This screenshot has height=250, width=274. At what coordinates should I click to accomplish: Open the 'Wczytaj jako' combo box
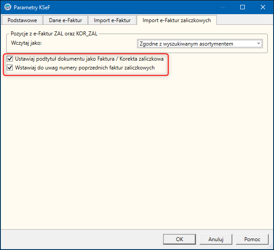point(200,43)
